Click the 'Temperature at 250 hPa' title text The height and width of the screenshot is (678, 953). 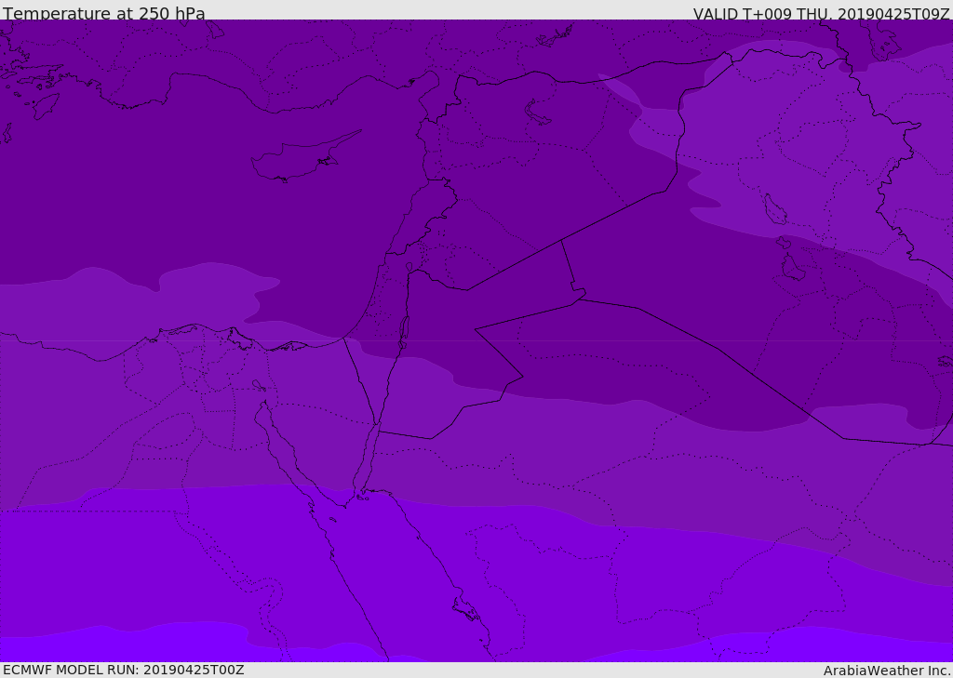(104, 13)
